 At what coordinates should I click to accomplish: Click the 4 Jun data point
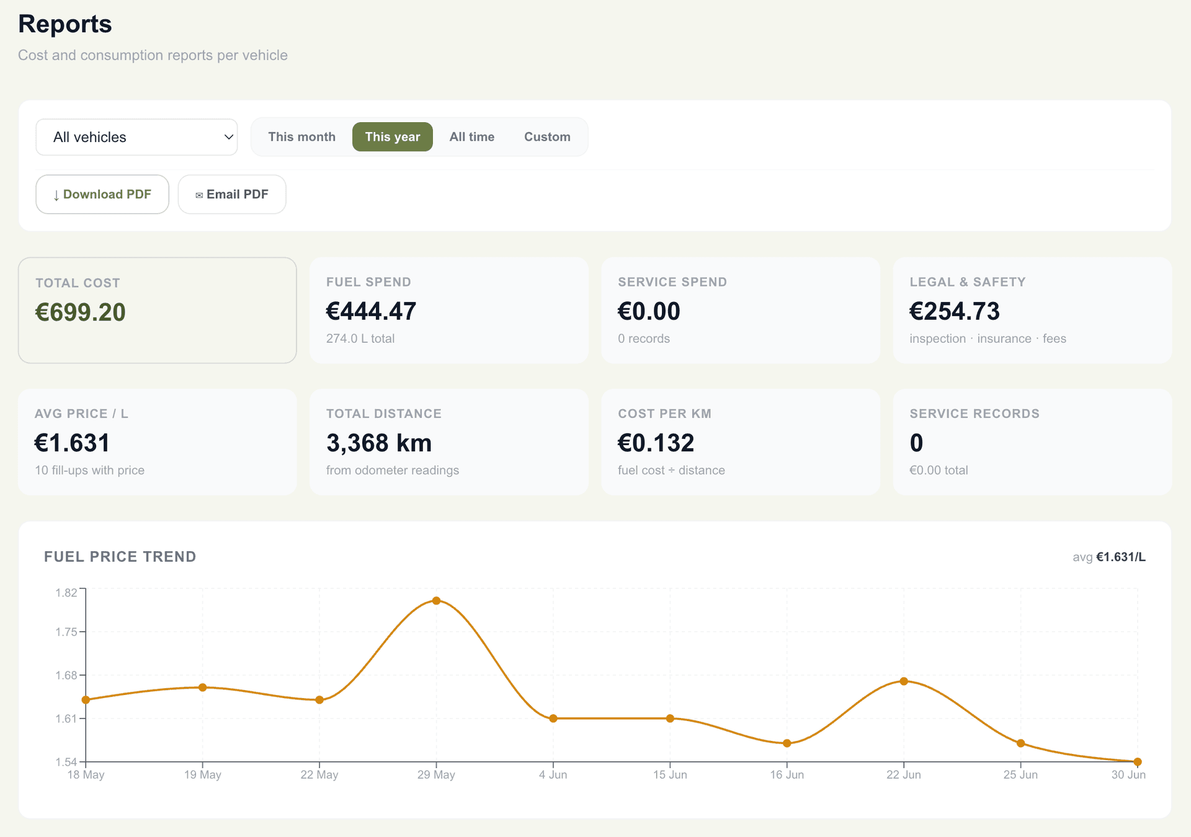click(553, 719)
